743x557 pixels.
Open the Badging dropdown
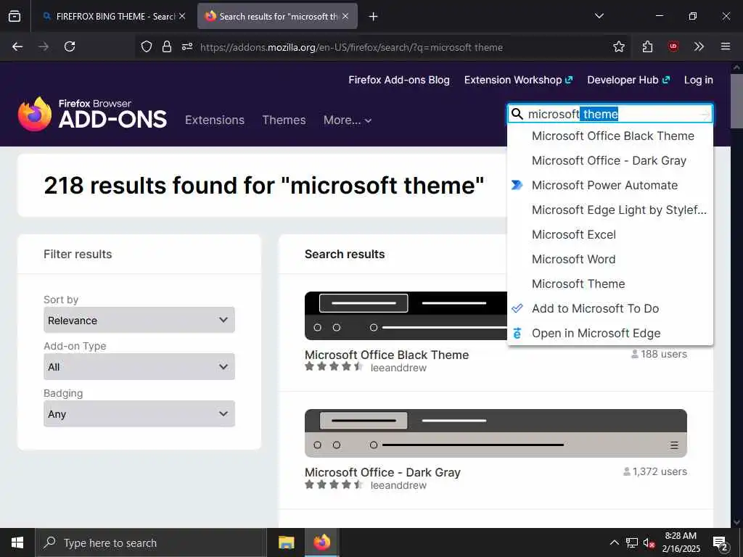[139, 413]
